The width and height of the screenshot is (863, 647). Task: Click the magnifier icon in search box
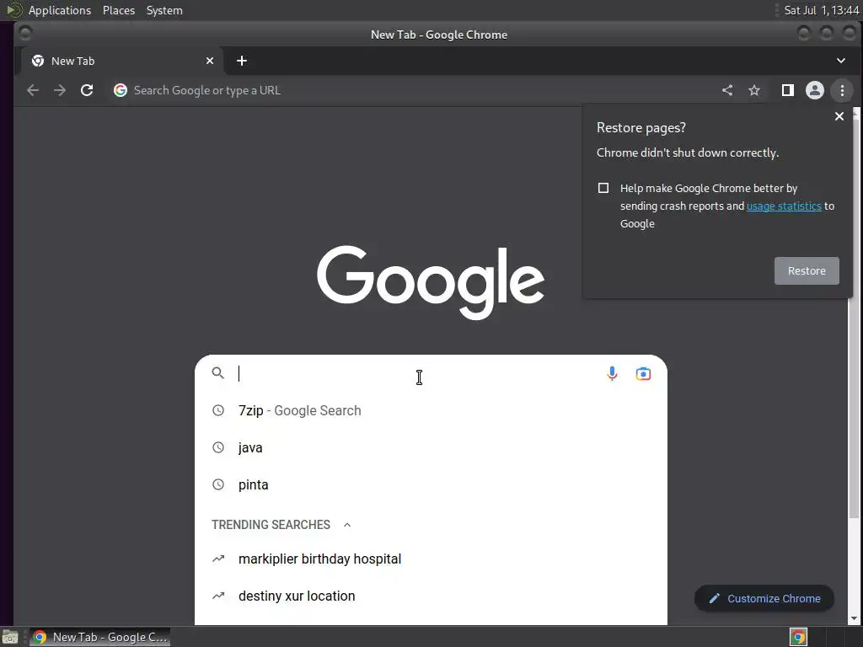[218, 373]
